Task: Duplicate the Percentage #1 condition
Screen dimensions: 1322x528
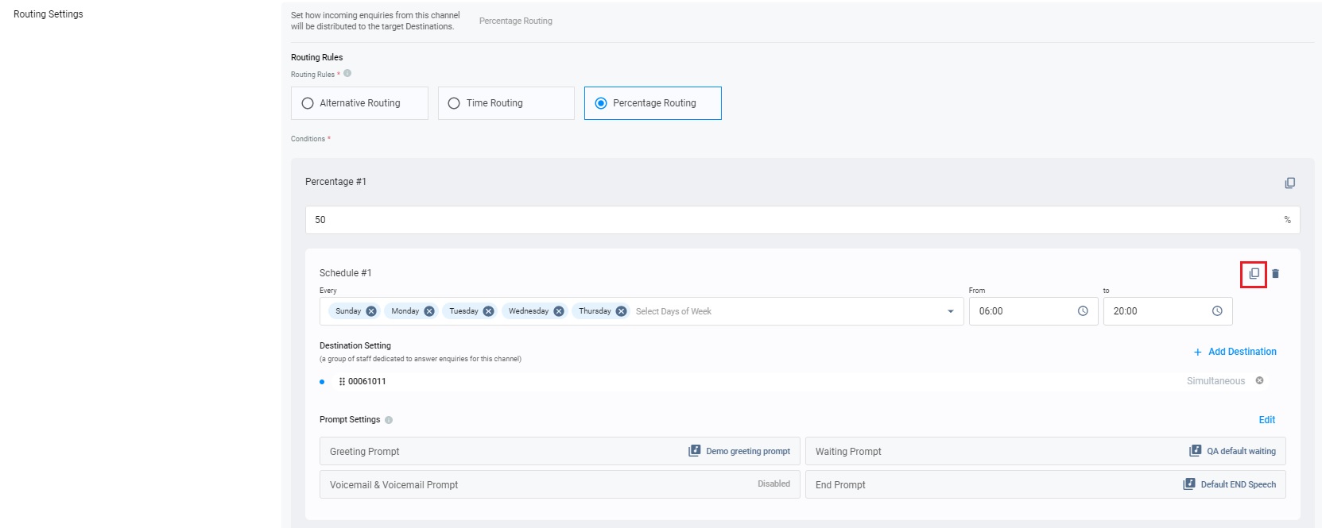Action: point(1289,183)
